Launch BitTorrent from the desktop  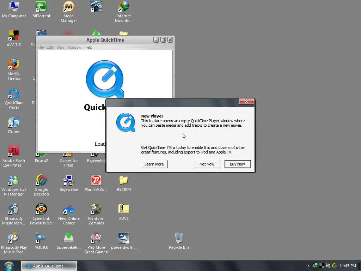click(x=41, y=10)
